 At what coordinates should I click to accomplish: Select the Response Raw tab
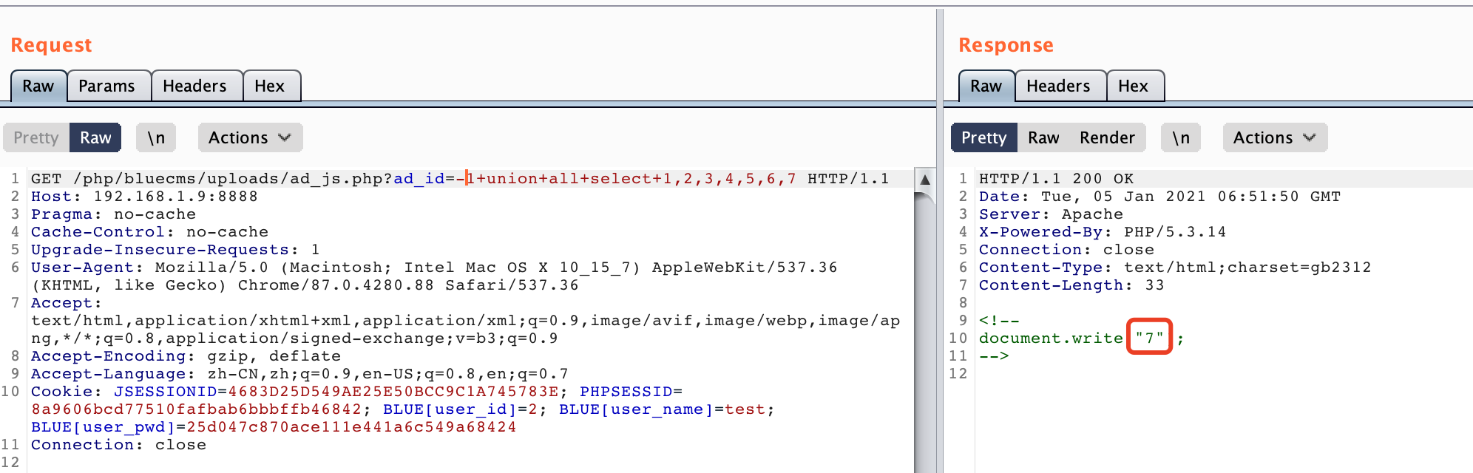click(986, 86)
